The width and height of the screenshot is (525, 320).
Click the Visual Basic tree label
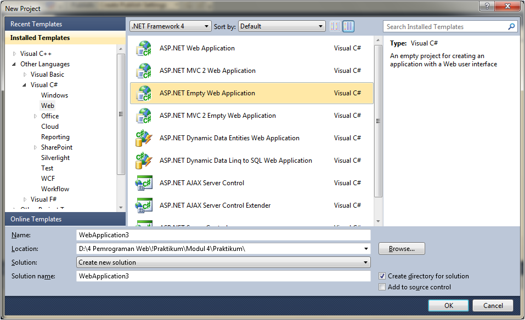(47, 74)
